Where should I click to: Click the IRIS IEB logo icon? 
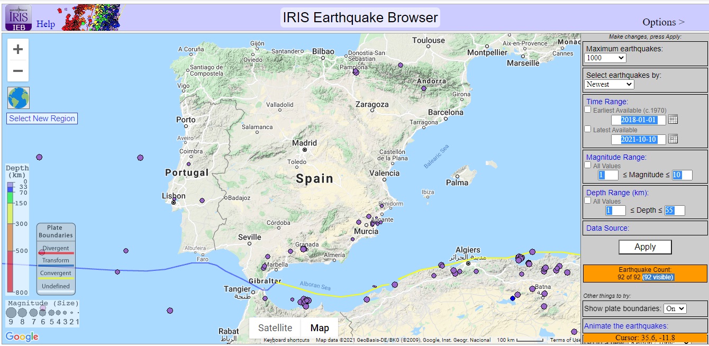pyautogui.click(x=19, y=18)
